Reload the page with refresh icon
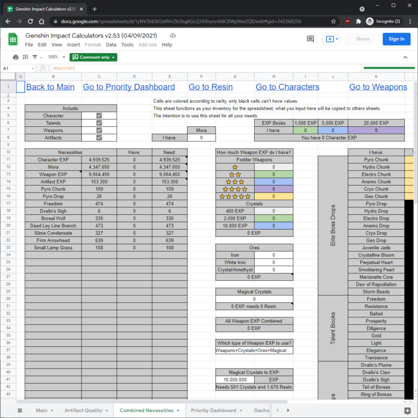The width and height of the screenshot is (418, 418). [x=30, y=21]
